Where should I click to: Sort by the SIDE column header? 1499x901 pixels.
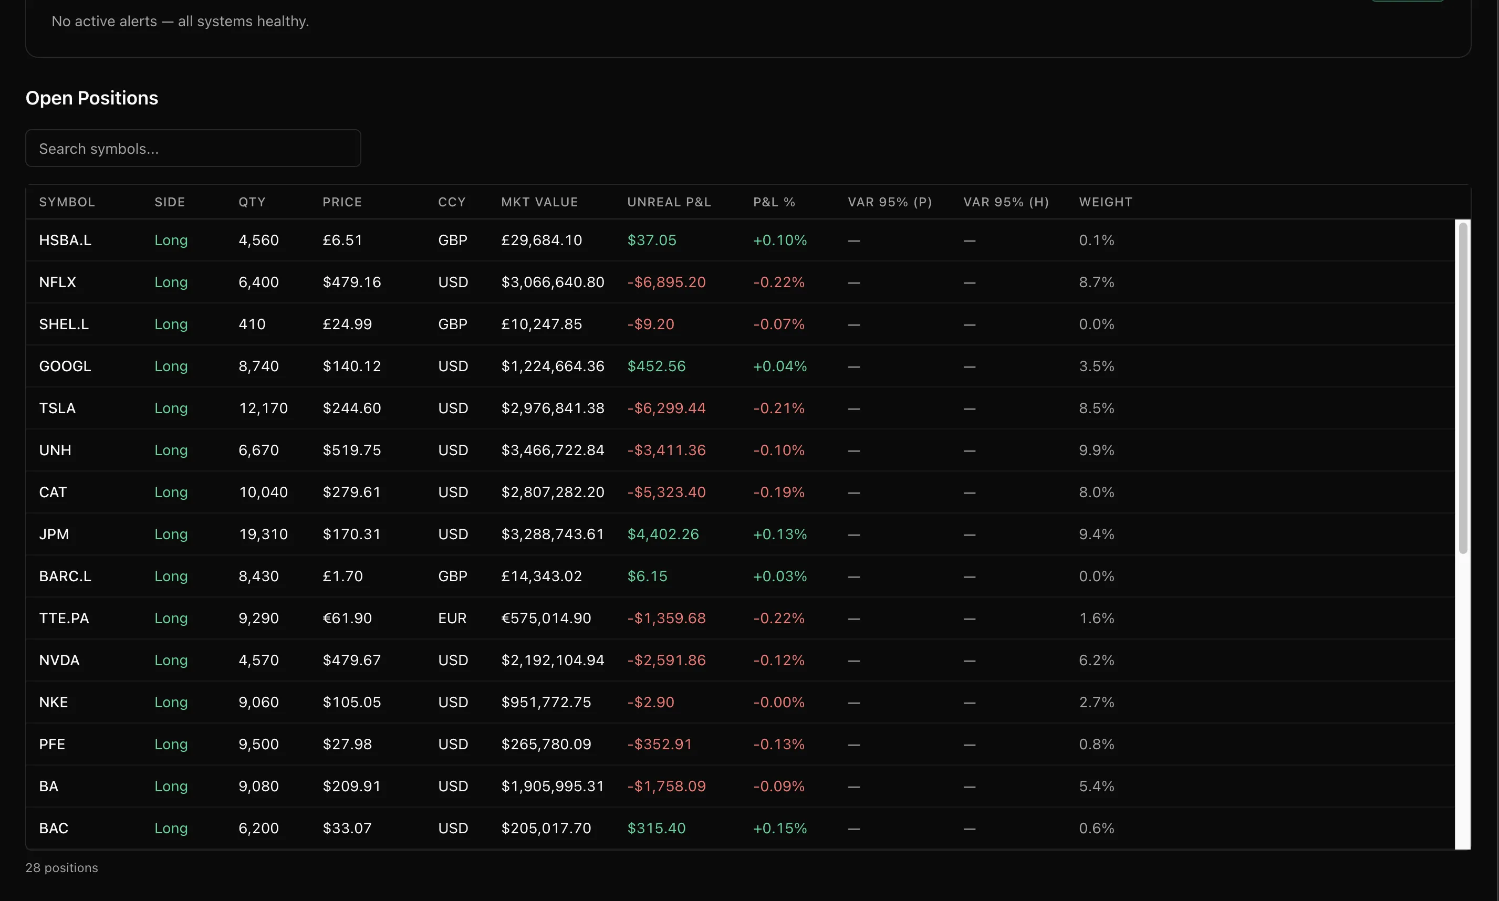coord(170,202)
